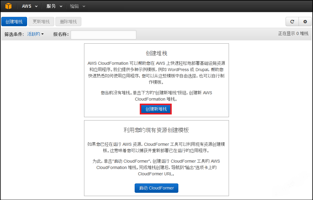This screenshot has height=200, width=313.
Task: Click the 更新堆栈 button
Action: [41, 22]
